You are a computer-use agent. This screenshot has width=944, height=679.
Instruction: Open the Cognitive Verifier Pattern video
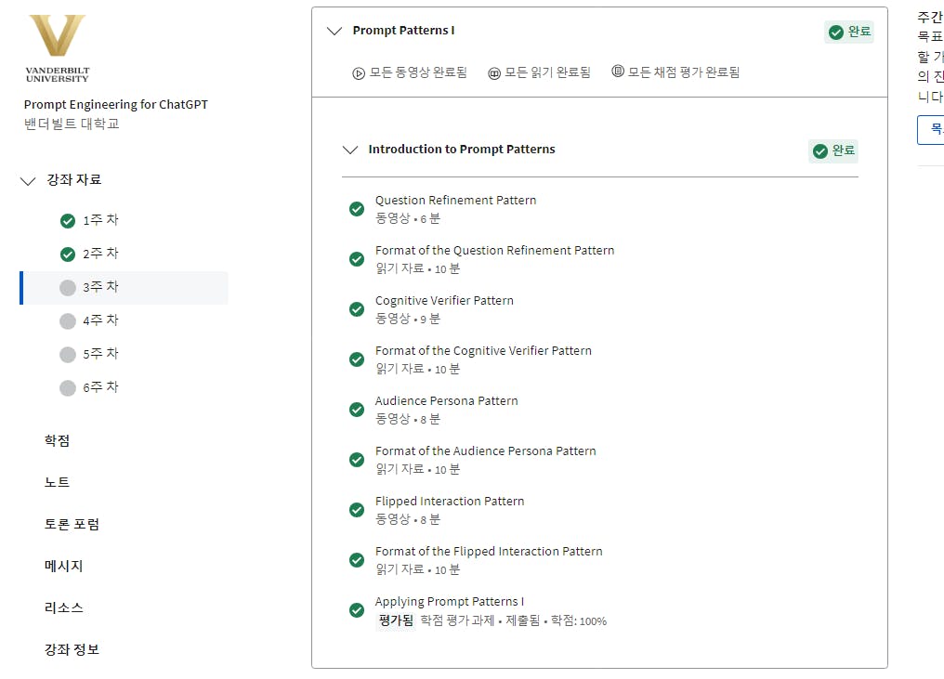(x=444, y=301)
